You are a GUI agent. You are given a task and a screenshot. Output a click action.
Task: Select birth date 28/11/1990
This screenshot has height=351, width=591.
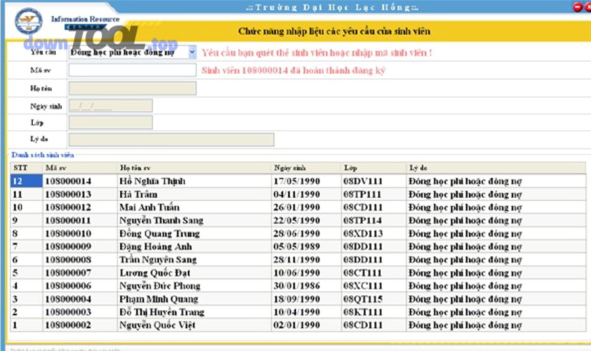coord(297,260)
